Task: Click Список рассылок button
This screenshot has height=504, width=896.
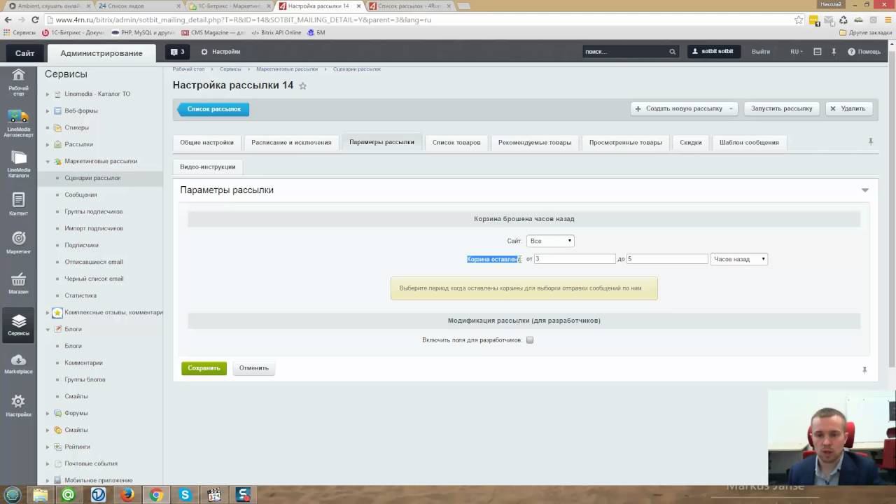Action: (213, 108)
